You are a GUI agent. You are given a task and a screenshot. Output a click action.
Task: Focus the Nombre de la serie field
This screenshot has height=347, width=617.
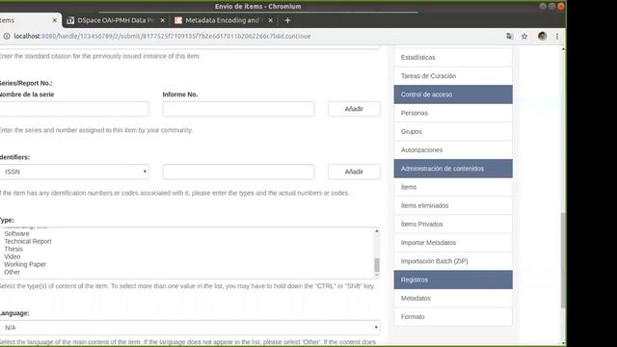[74, 109]
